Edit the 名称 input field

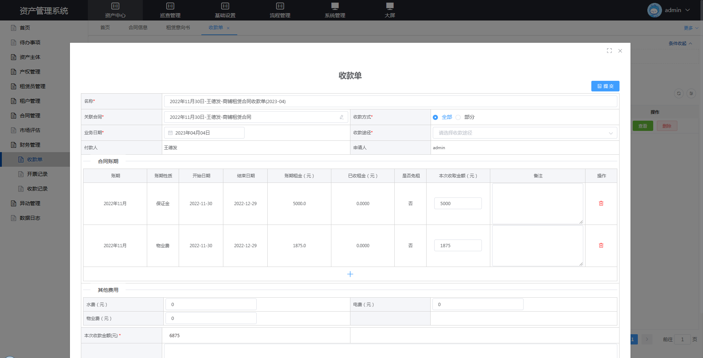click(390, 101)
